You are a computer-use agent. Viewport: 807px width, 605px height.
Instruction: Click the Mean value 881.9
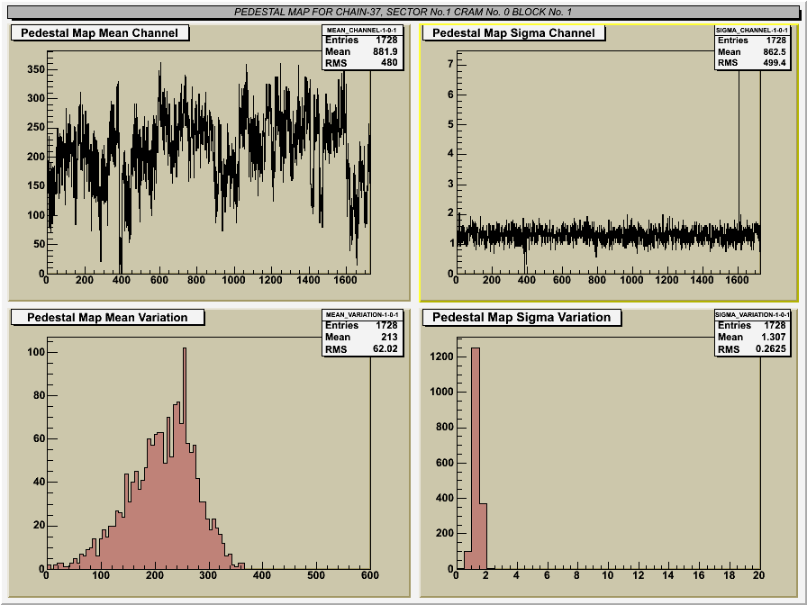click(x=385, y=51)
